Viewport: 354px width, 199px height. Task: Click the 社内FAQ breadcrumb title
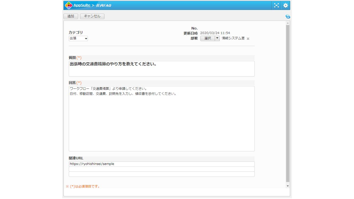click(x=103, y=6)
